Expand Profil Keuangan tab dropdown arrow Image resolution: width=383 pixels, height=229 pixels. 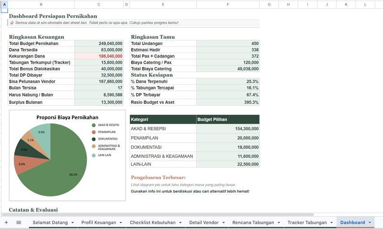(121, 223)
